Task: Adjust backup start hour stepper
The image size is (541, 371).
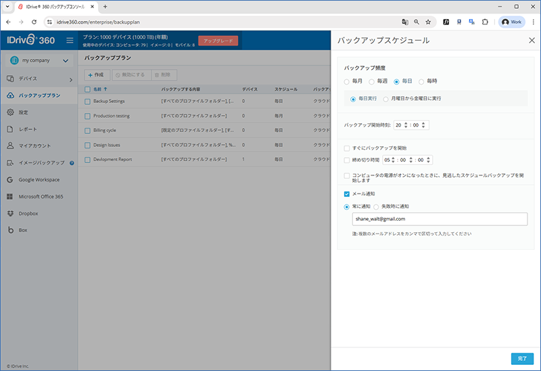Action: 407,125
